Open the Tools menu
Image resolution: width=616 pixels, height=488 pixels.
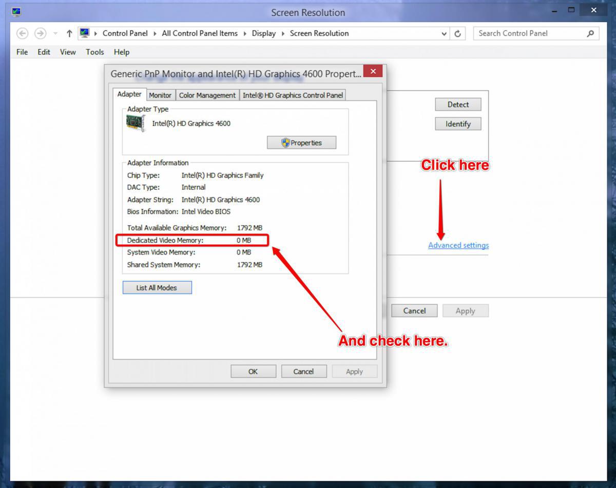click(x=95, y=52)
